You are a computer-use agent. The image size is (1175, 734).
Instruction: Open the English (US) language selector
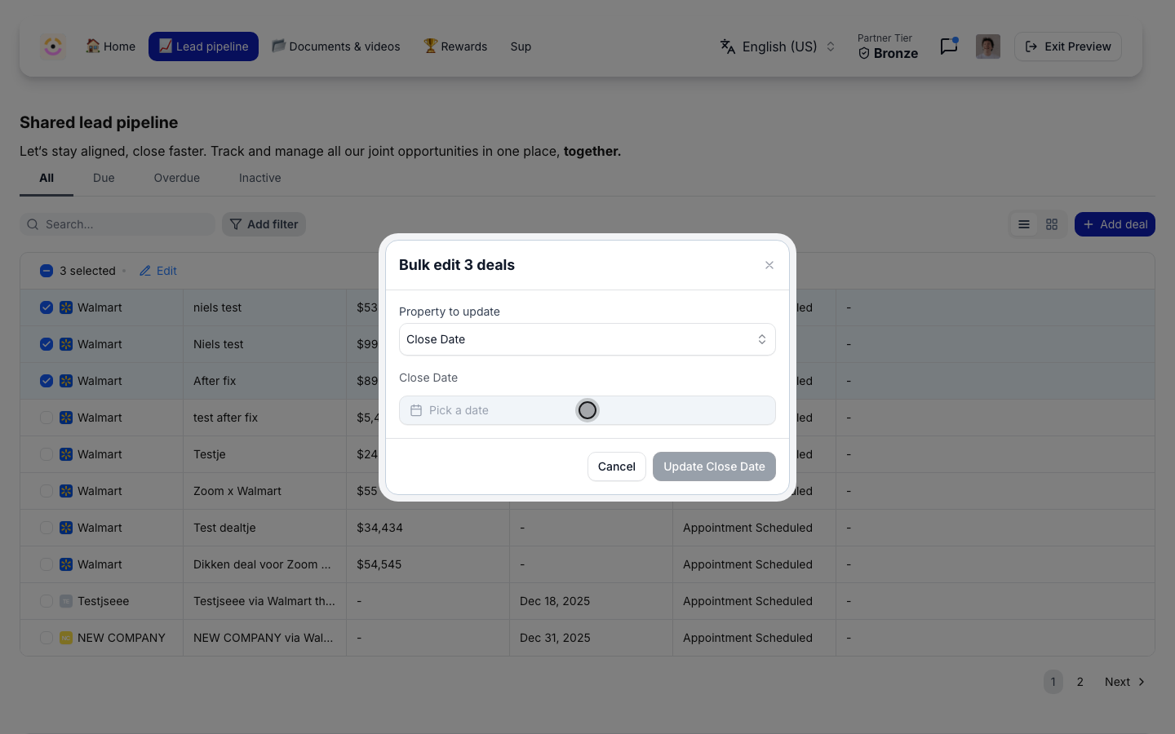point(778,46)
